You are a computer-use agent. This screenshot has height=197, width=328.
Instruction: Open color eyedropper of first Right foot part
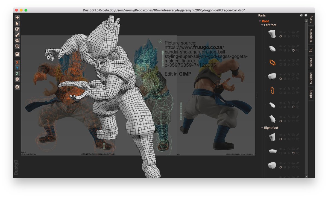297,135
